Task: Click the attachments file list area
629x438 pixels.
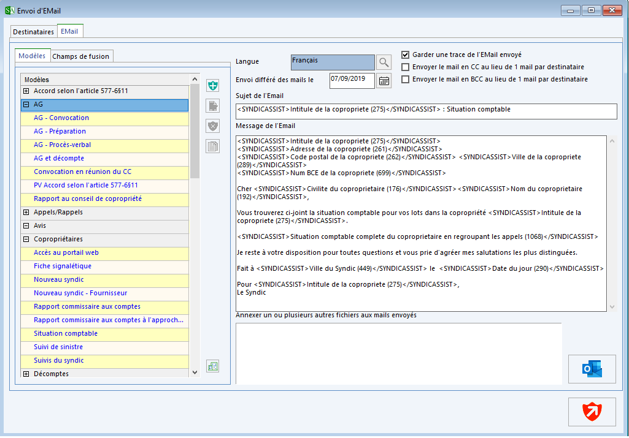Action: pyautogui.click(x=399, y=353)
